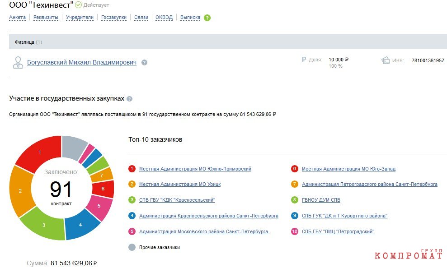Open Администрация Петроградского района link
447x268 pixels.
[369, 184]
